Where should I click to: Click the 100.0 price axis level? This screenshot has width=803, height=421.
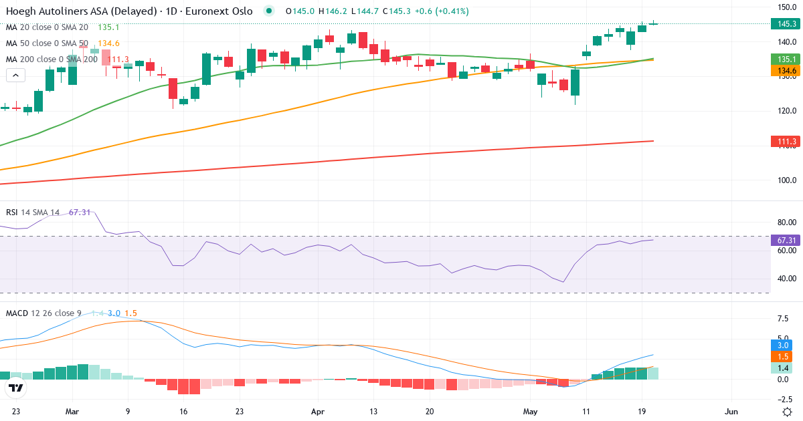(787, 180)
